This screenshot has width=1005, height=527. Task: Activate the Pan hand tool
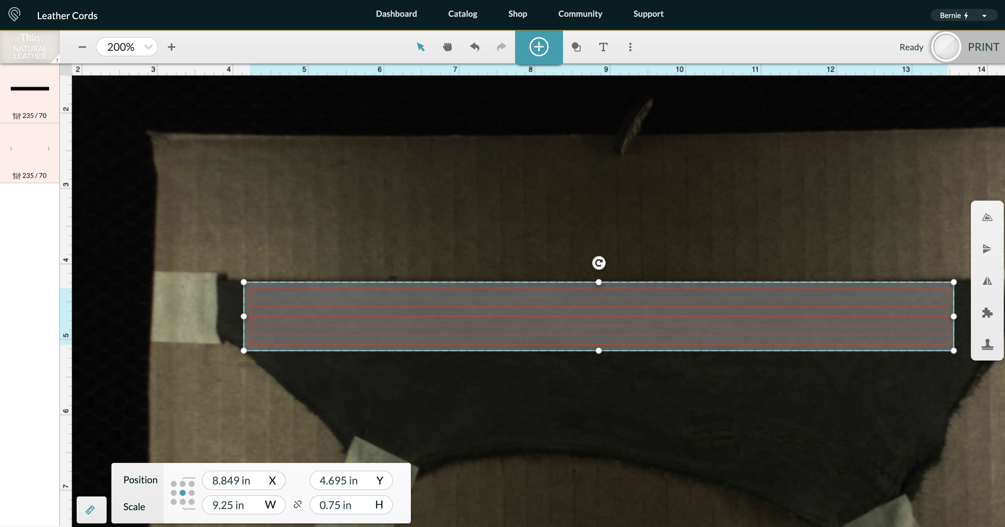447,47
